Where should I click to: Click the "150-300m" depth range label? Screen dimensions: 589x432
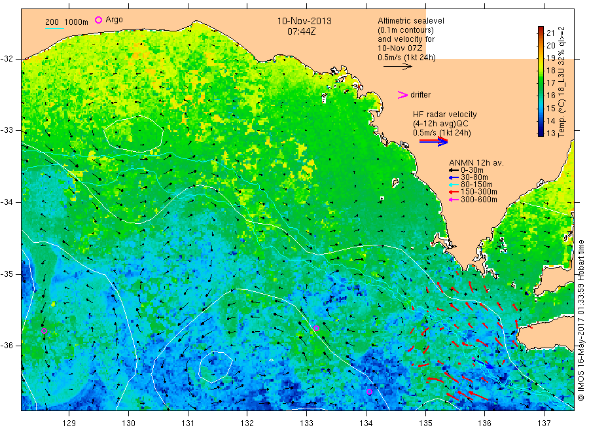click(479, 192)
